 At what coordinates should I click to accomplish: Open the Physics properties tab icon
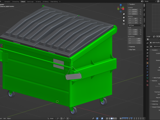(x=147, y=72)
